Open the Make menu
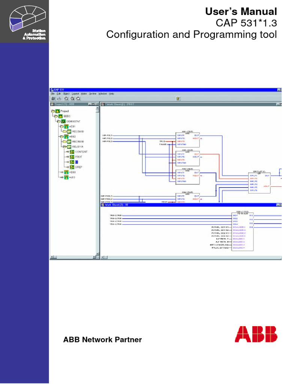The width and height of the screenshot is (288, 384). click(x=84, y=93)
